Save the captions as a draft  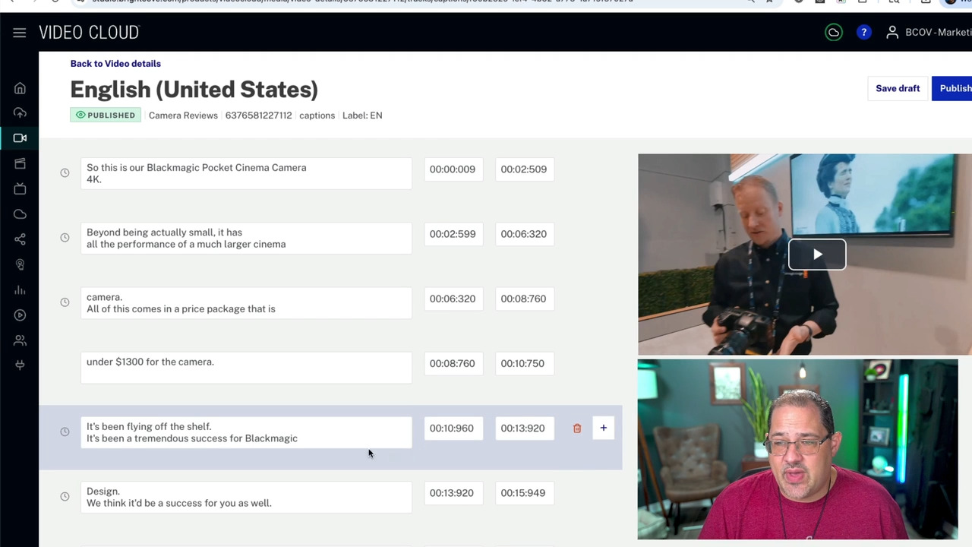[898, 88]
